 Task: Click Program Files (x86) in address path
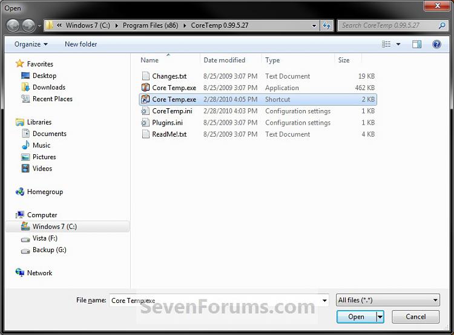(150, 25)
